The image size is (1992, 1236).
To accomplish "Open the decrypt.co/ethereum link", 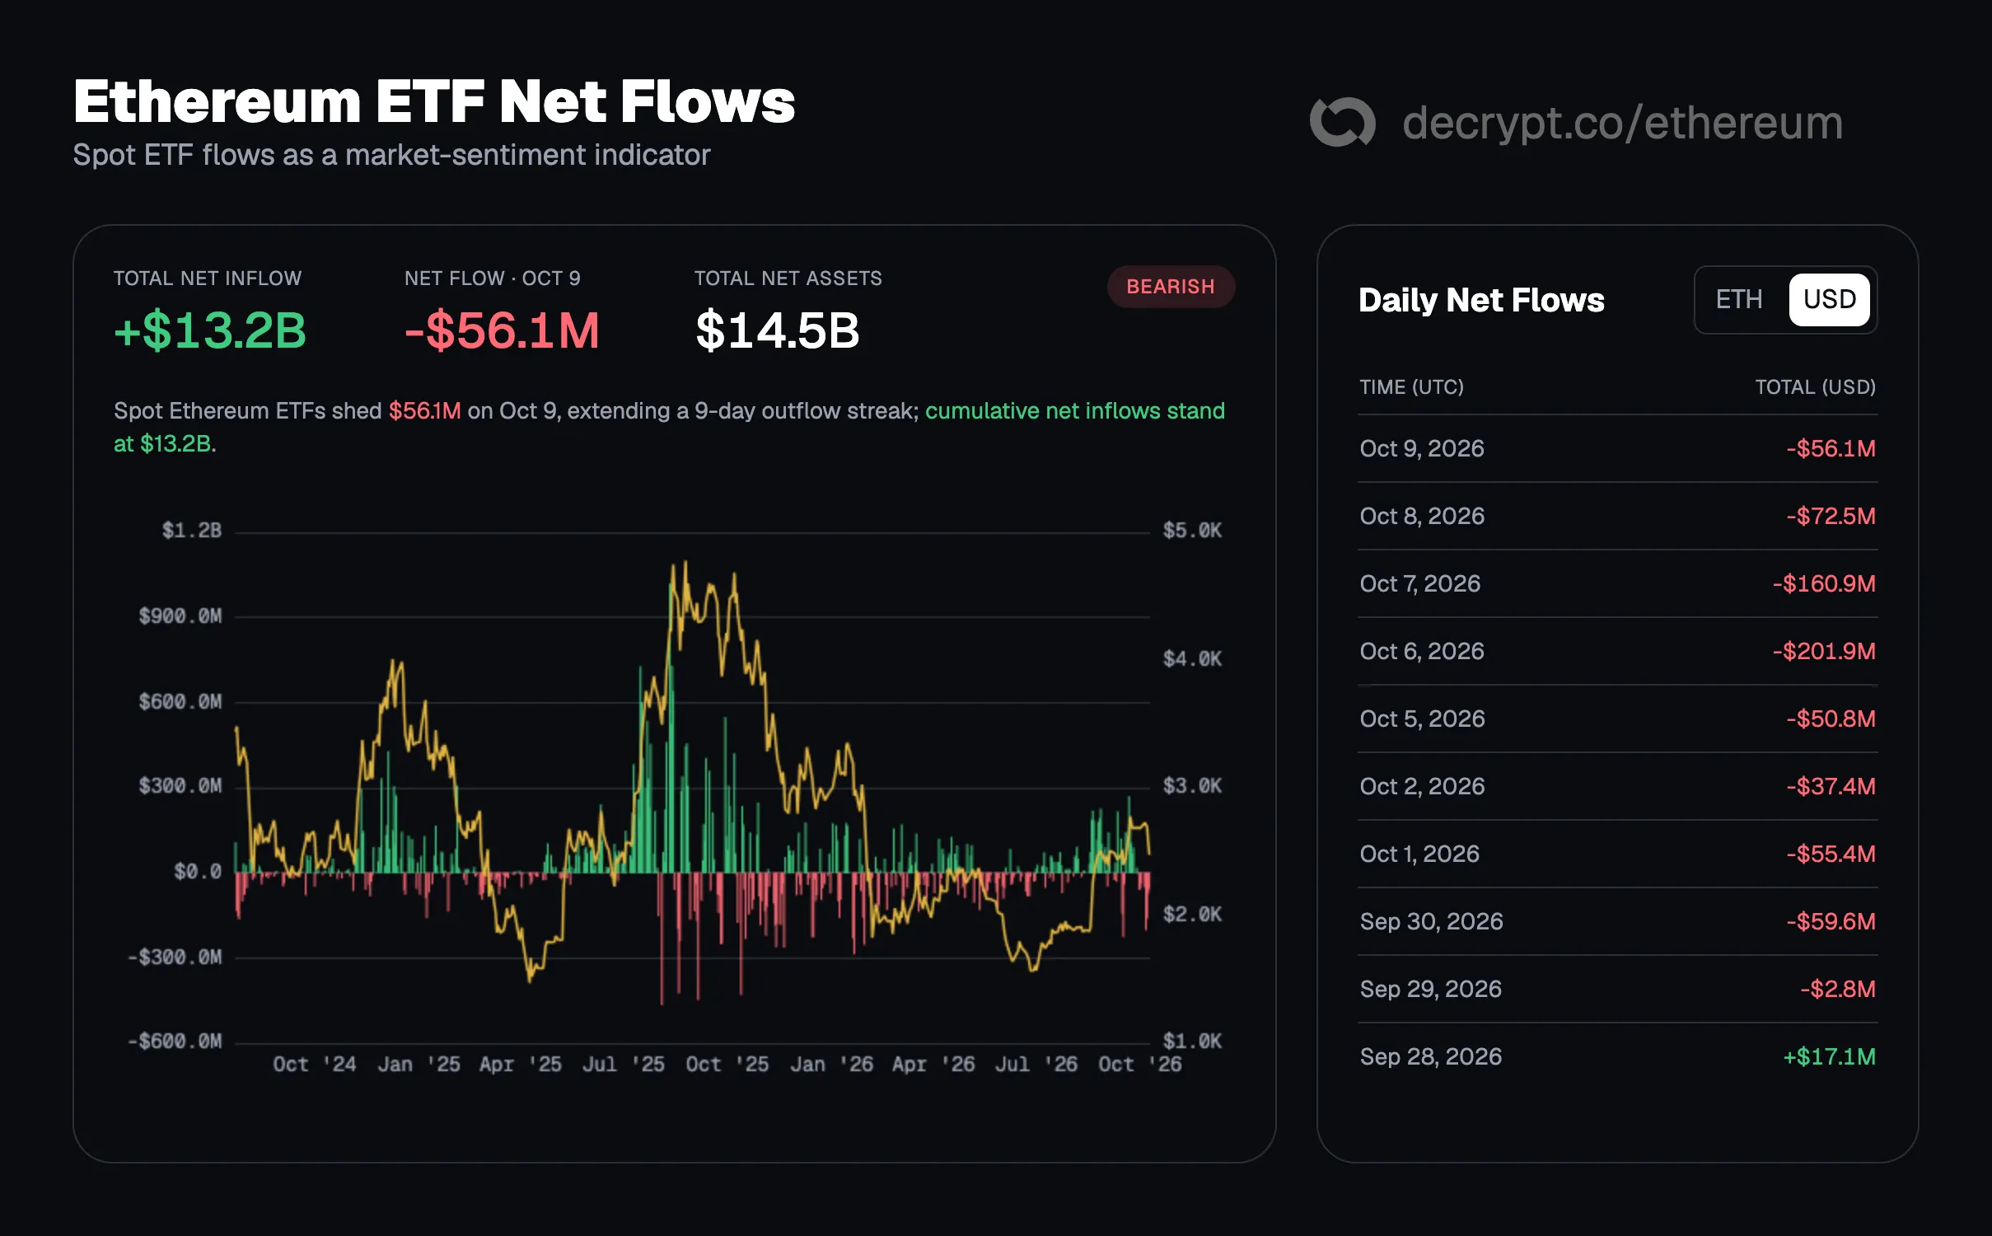I will tap(1622, 123).
